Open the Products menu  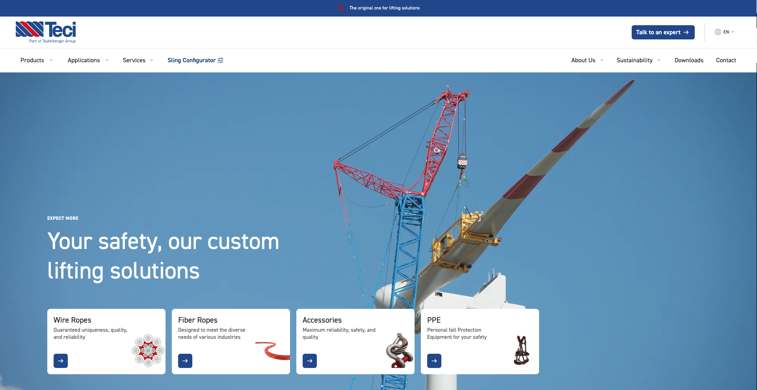(32, 60)
